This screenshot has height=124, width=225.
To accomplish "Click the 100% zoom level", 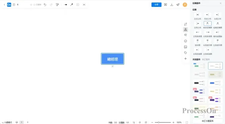I will pyautogui.click(x=179, y=122).
